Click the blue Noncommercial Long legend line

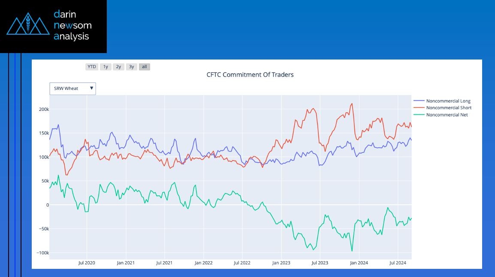coord(419,101)
